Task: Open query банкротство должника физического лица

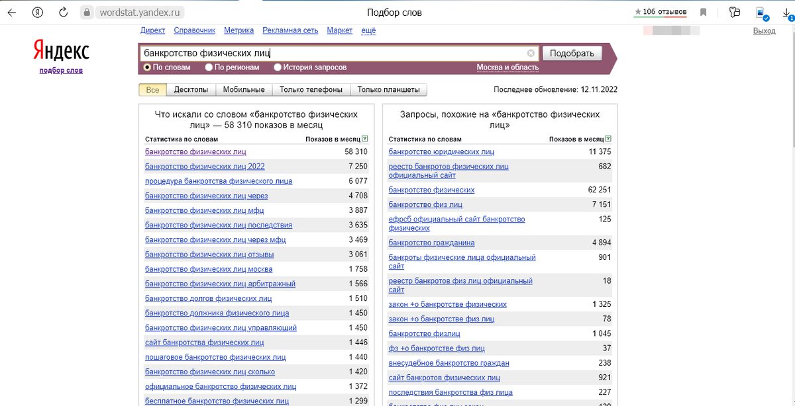Action: [217, 313]
